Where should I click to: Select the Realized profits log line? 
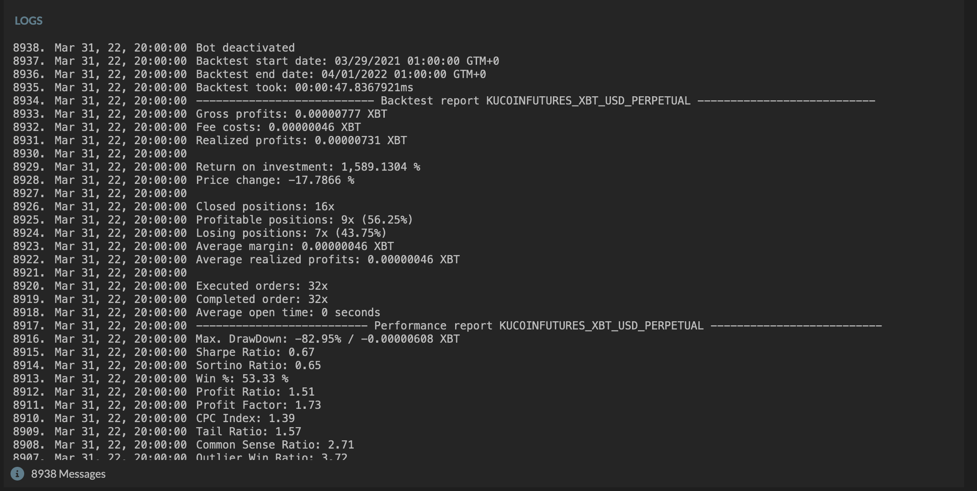pos(210,141)
